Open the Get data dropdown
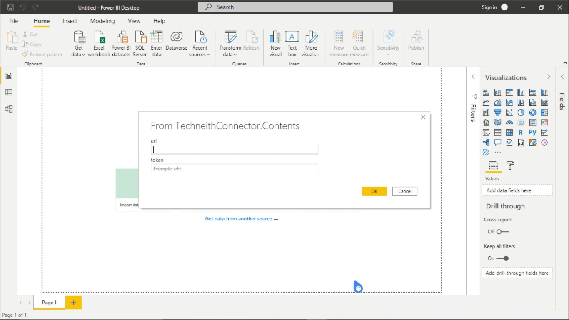 [x=79, y=43]
